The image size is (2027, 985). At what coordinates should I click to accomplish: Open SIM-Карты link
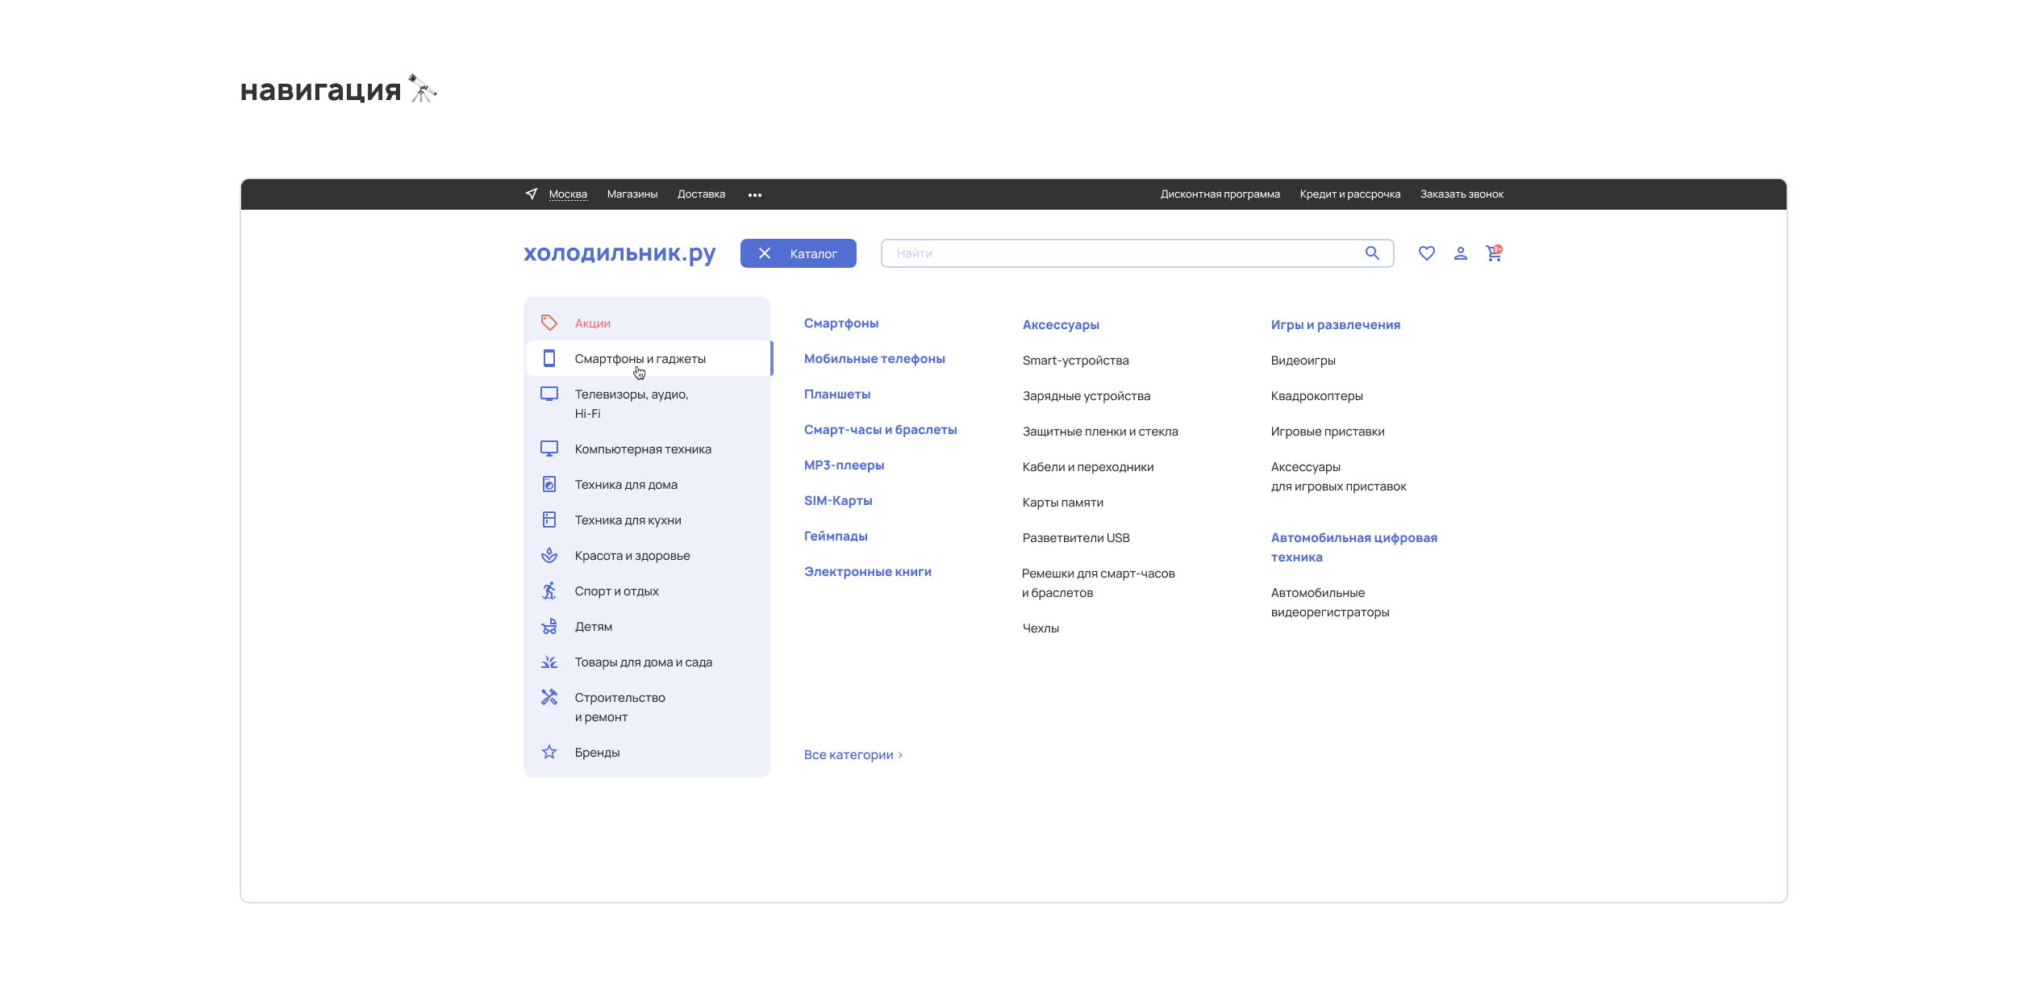[x=838, y=500]
